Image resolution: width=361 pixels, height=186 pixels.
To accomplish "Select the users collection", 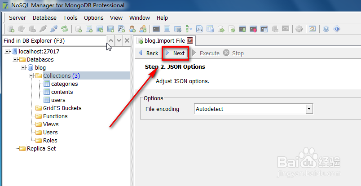I will tap(58, 100).
